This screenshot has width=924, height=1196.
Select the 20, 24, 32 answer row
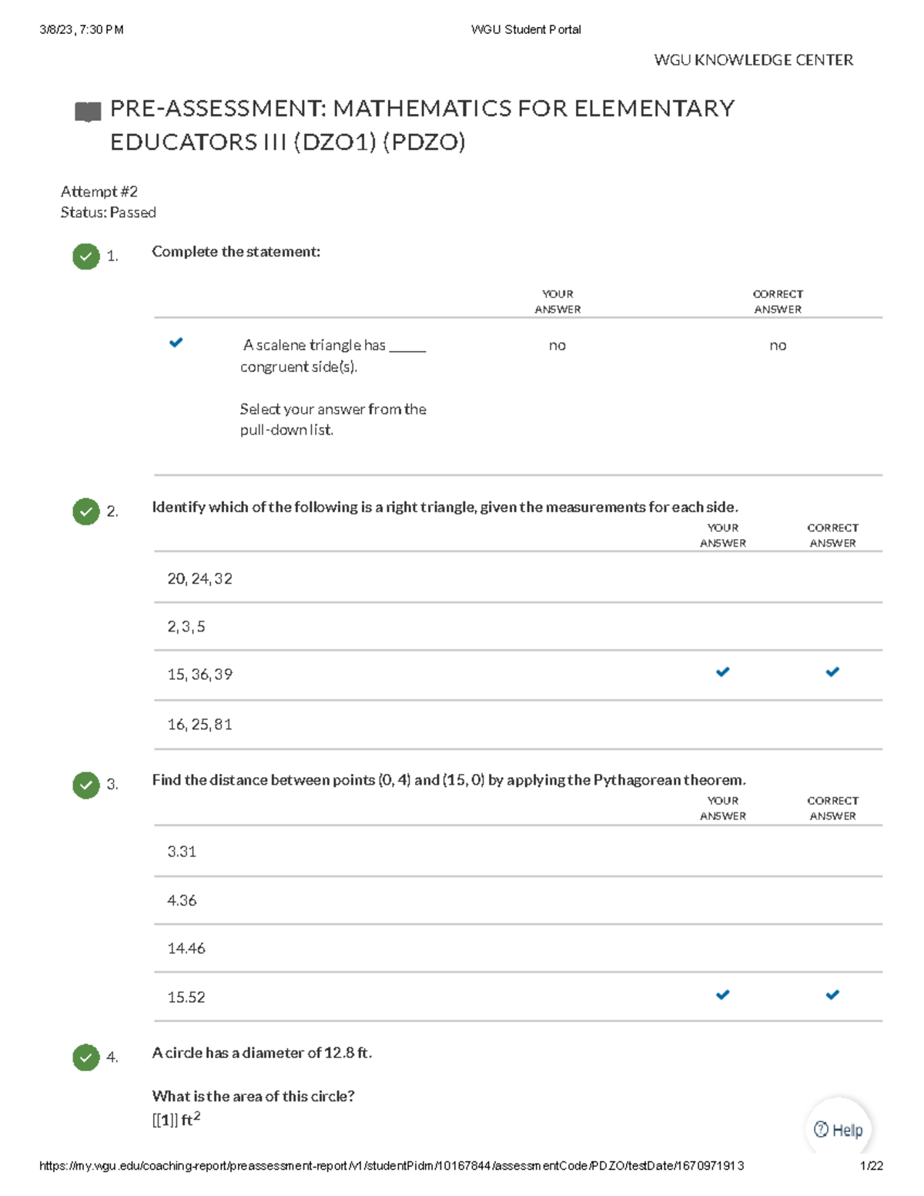pyautogui.click(x=200, y=578)
